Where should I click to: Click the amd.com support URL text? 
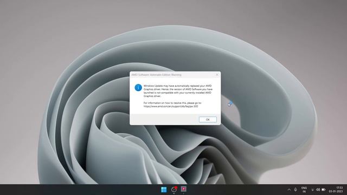click(x=171, y=106)
